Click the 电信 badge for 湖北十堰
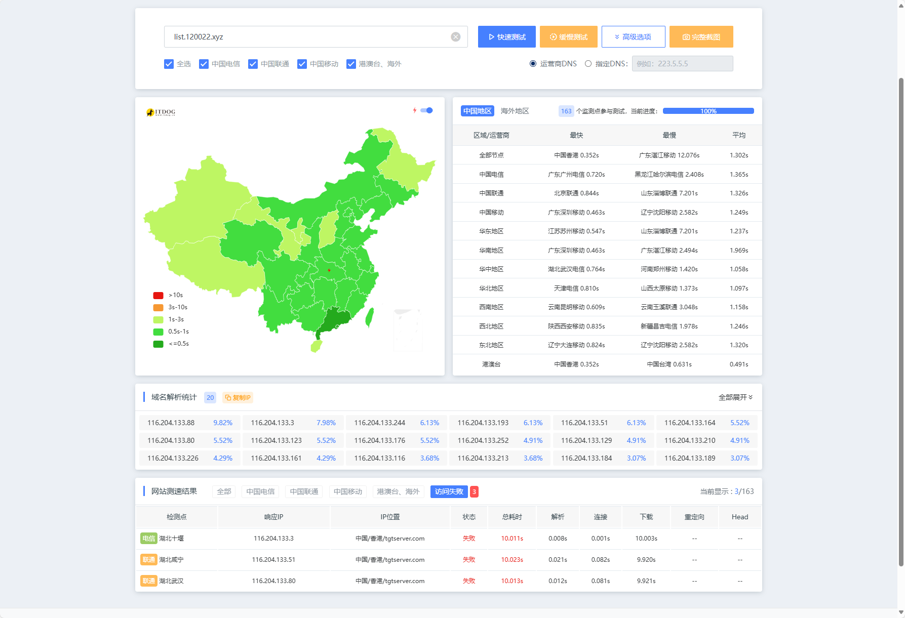The height and width of the screenshot is (618, 905). (148, 539)
